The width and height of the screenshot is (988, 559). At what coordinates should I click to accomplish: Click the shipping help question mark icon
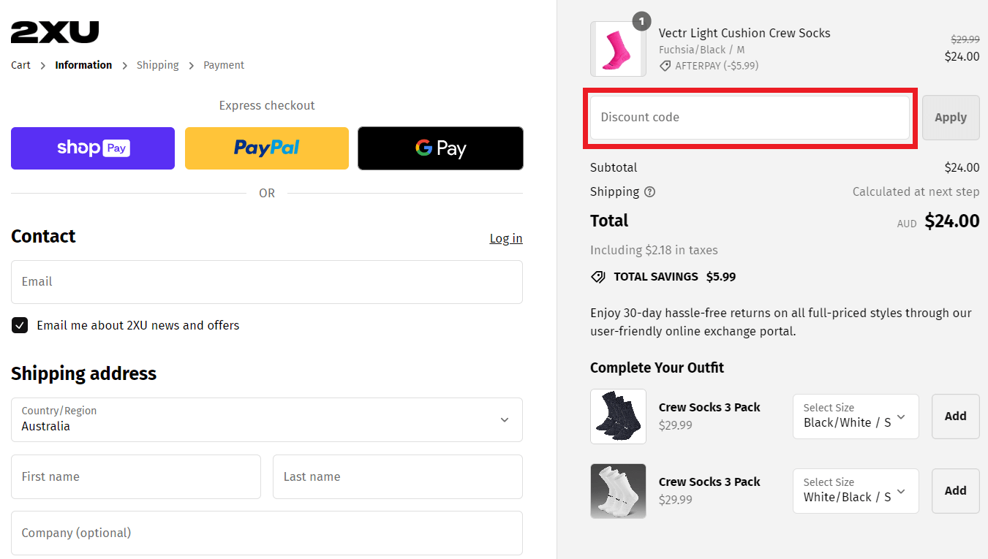tap(649, 192)
